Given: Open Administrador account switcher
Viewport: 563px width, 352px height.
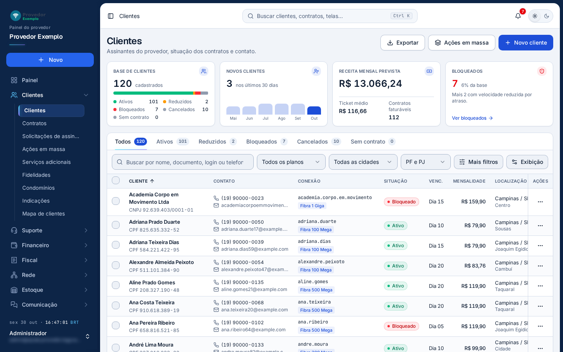Looking at the screenshot, I should tap(50, 336).
